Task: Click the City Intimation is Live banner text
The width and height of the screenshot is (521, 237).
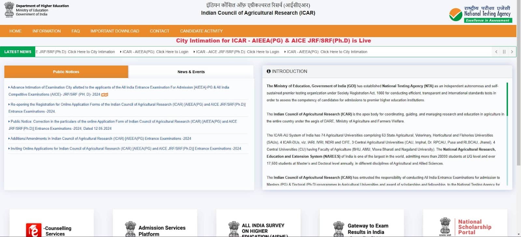Action: point(274,41)
